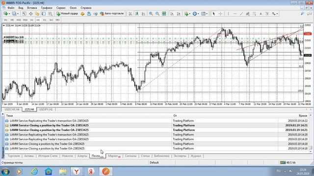Toggle chart auto scroll icon
Screen dimensions: 314x176
[x=172, y=14]
